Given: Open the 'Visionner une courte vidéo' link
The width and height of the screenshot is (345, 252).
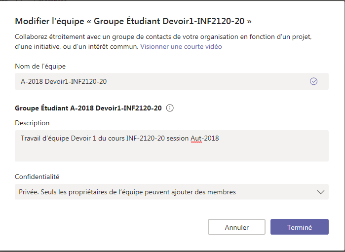Looking at the screenshot, I should click(181, 46).
